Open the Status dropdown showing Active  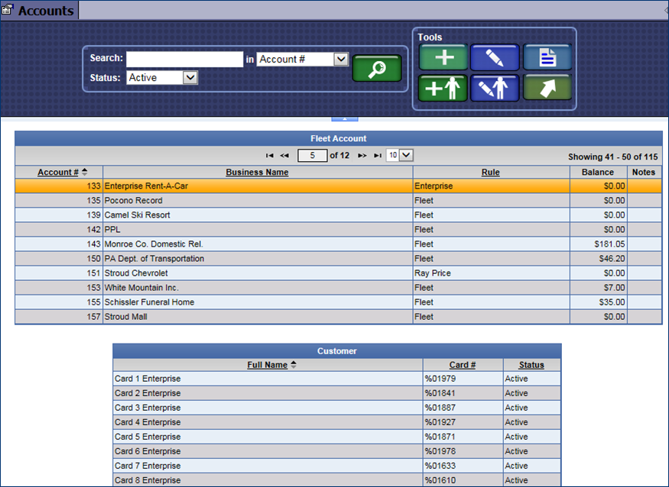(x=190, y=77)
